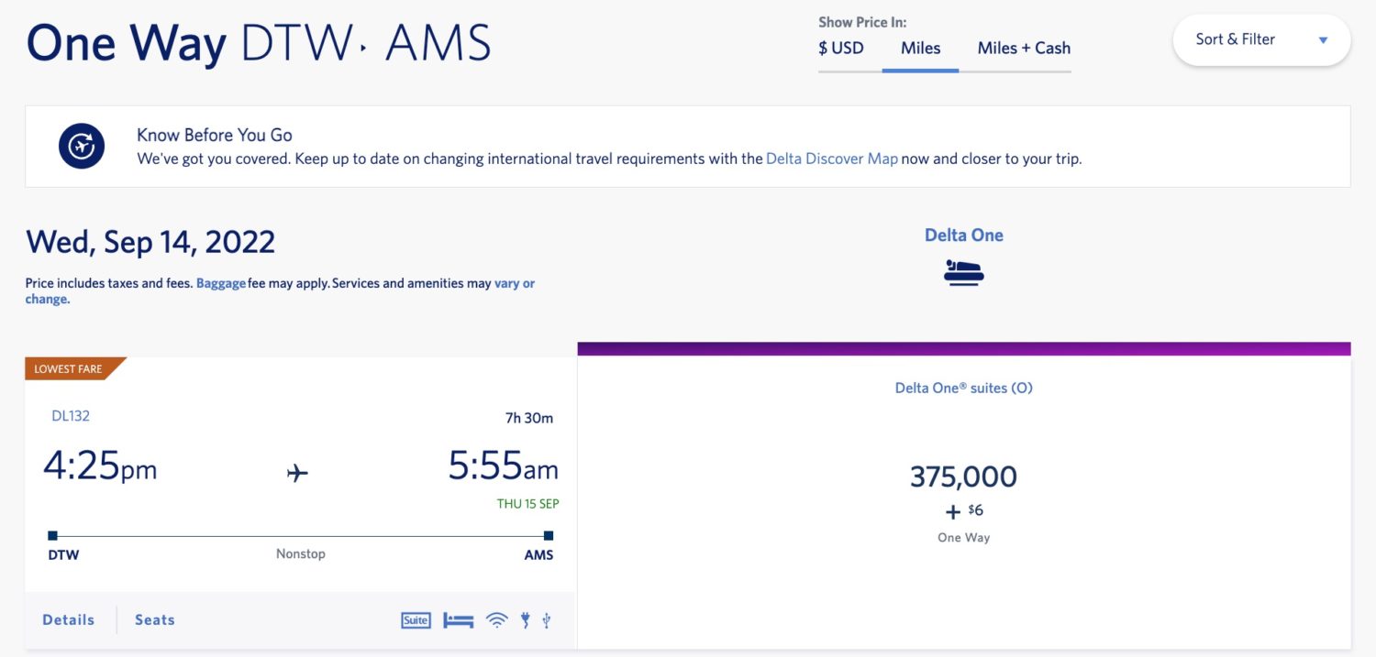Open the Seats view for this flight
Viewport: 1376px width, 657px height.
pos(153,619)
